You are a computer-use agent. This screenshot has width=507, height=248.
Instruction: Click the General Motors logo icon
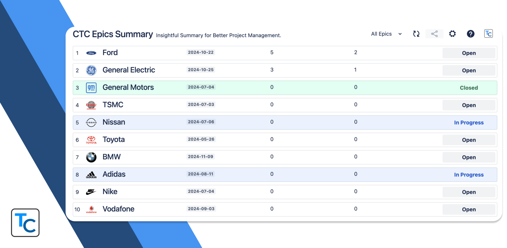point(91,88)
